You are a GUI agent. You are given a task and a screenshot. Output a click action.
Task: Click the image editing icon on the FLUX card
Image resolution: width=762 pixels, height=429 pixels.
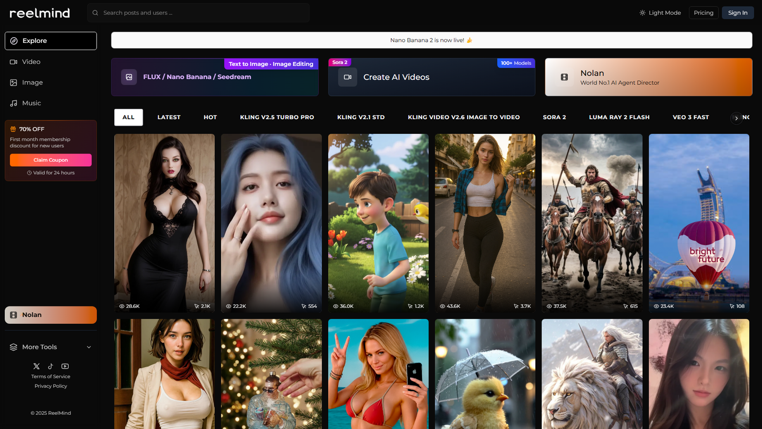[129, 77]
